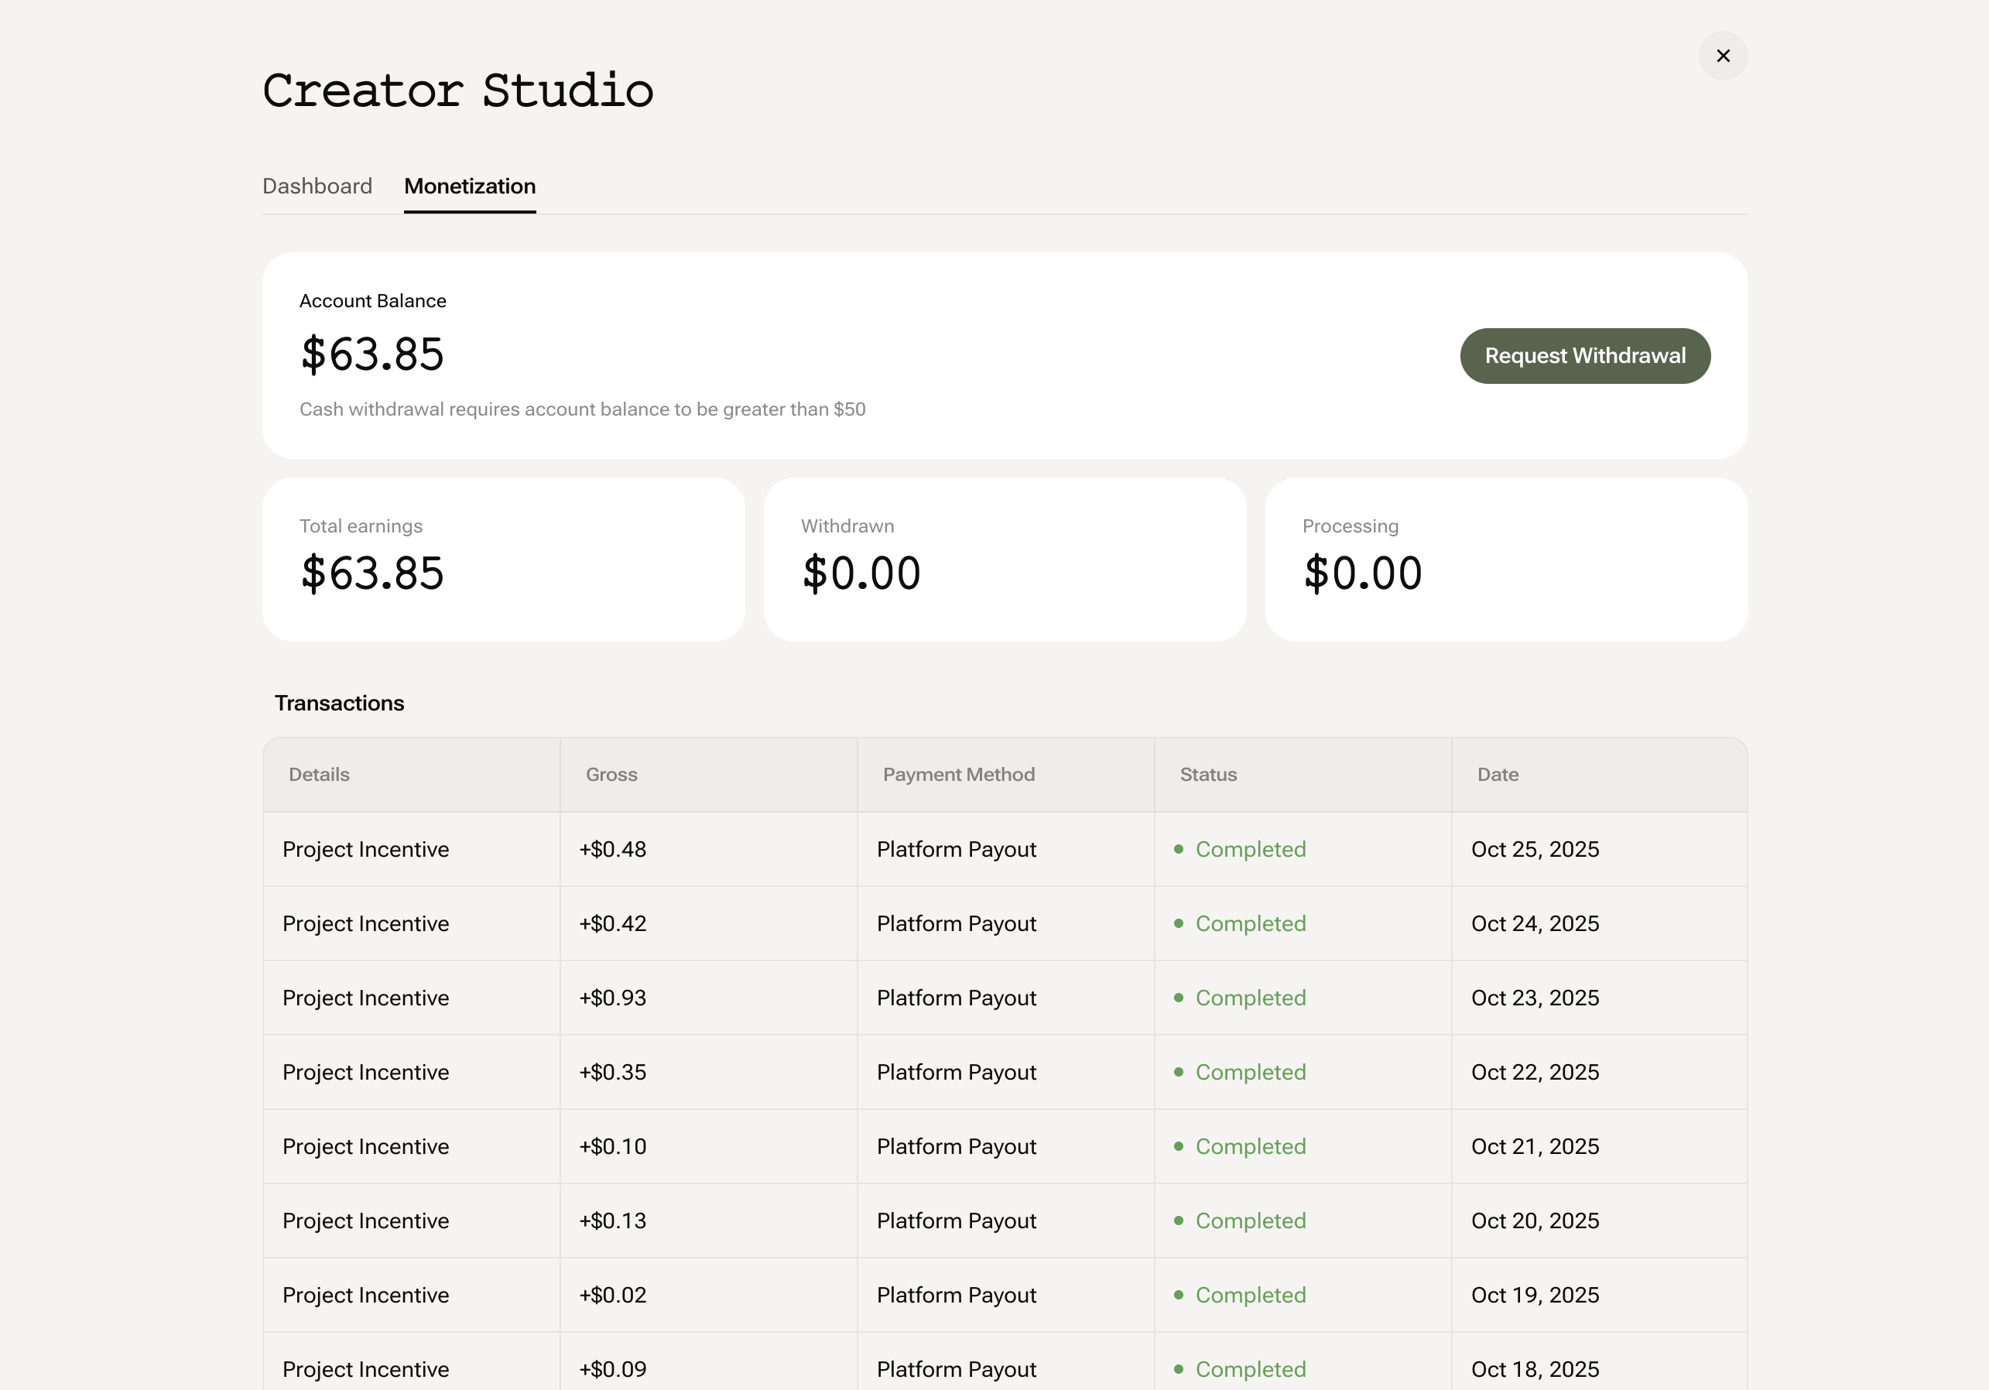The height and width of the screenshot is (1390, 1989).
Task: Click the Status column header
Action: (x=1207, y=774)
